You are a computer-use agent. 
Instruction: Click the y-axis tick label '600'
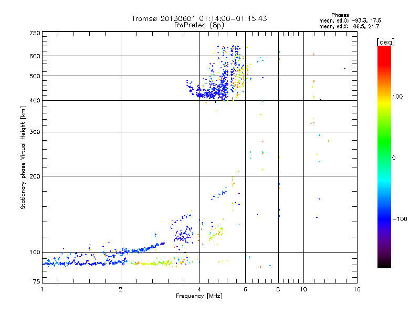tap(35, 56)
